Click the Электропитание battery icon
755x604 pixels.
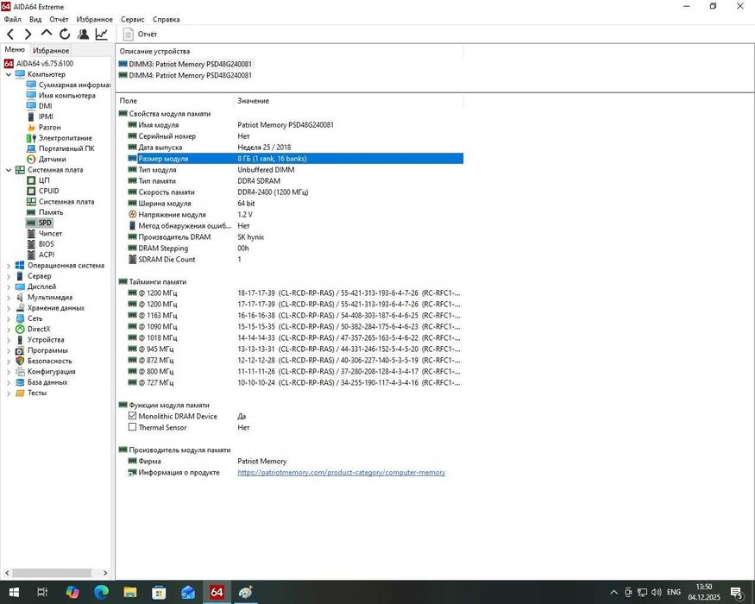pos(31,138)
